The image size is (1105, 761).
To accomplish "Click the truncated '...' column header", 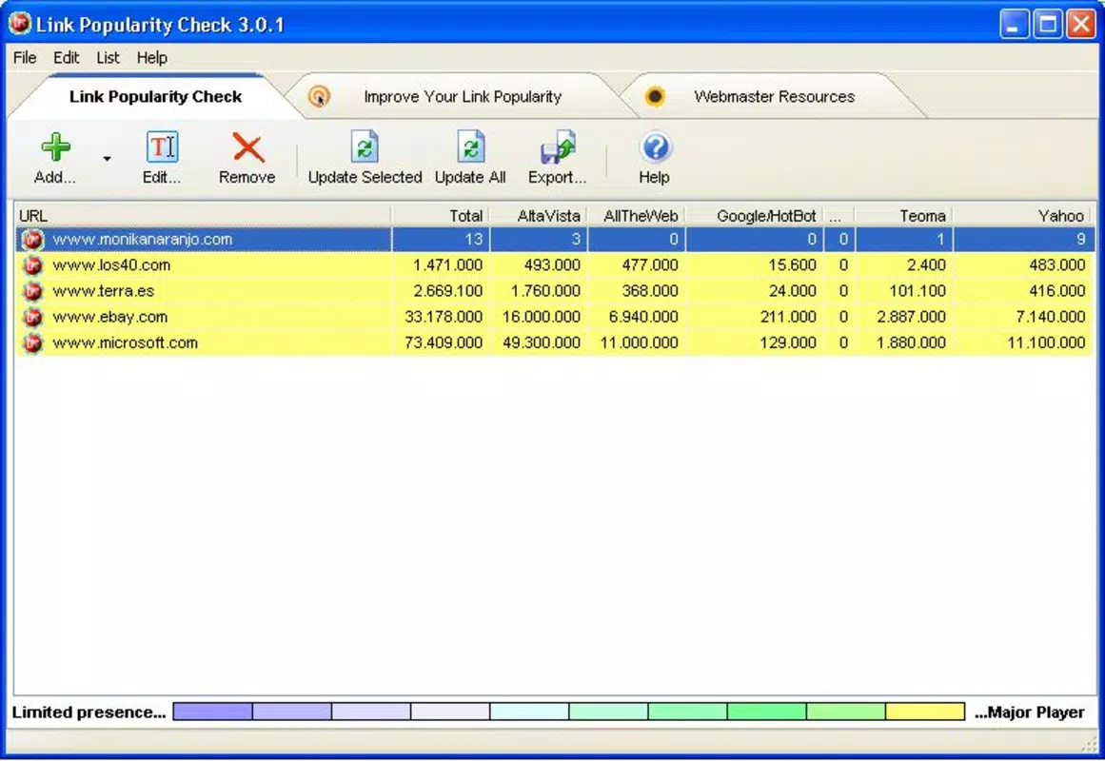I will 839,216.
